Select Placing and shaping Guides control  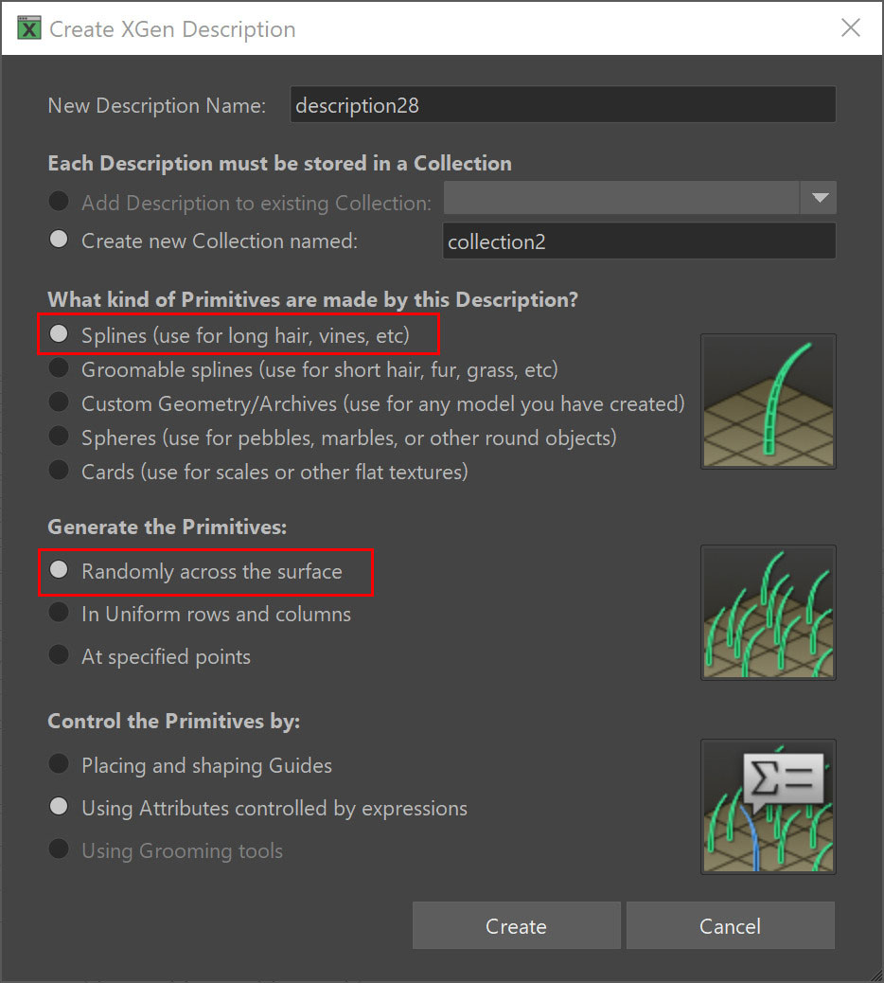point(58,765)
